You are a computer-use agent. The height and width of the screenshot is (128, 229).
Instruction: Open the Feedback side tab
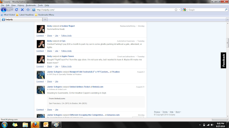(x=223, y=60)
